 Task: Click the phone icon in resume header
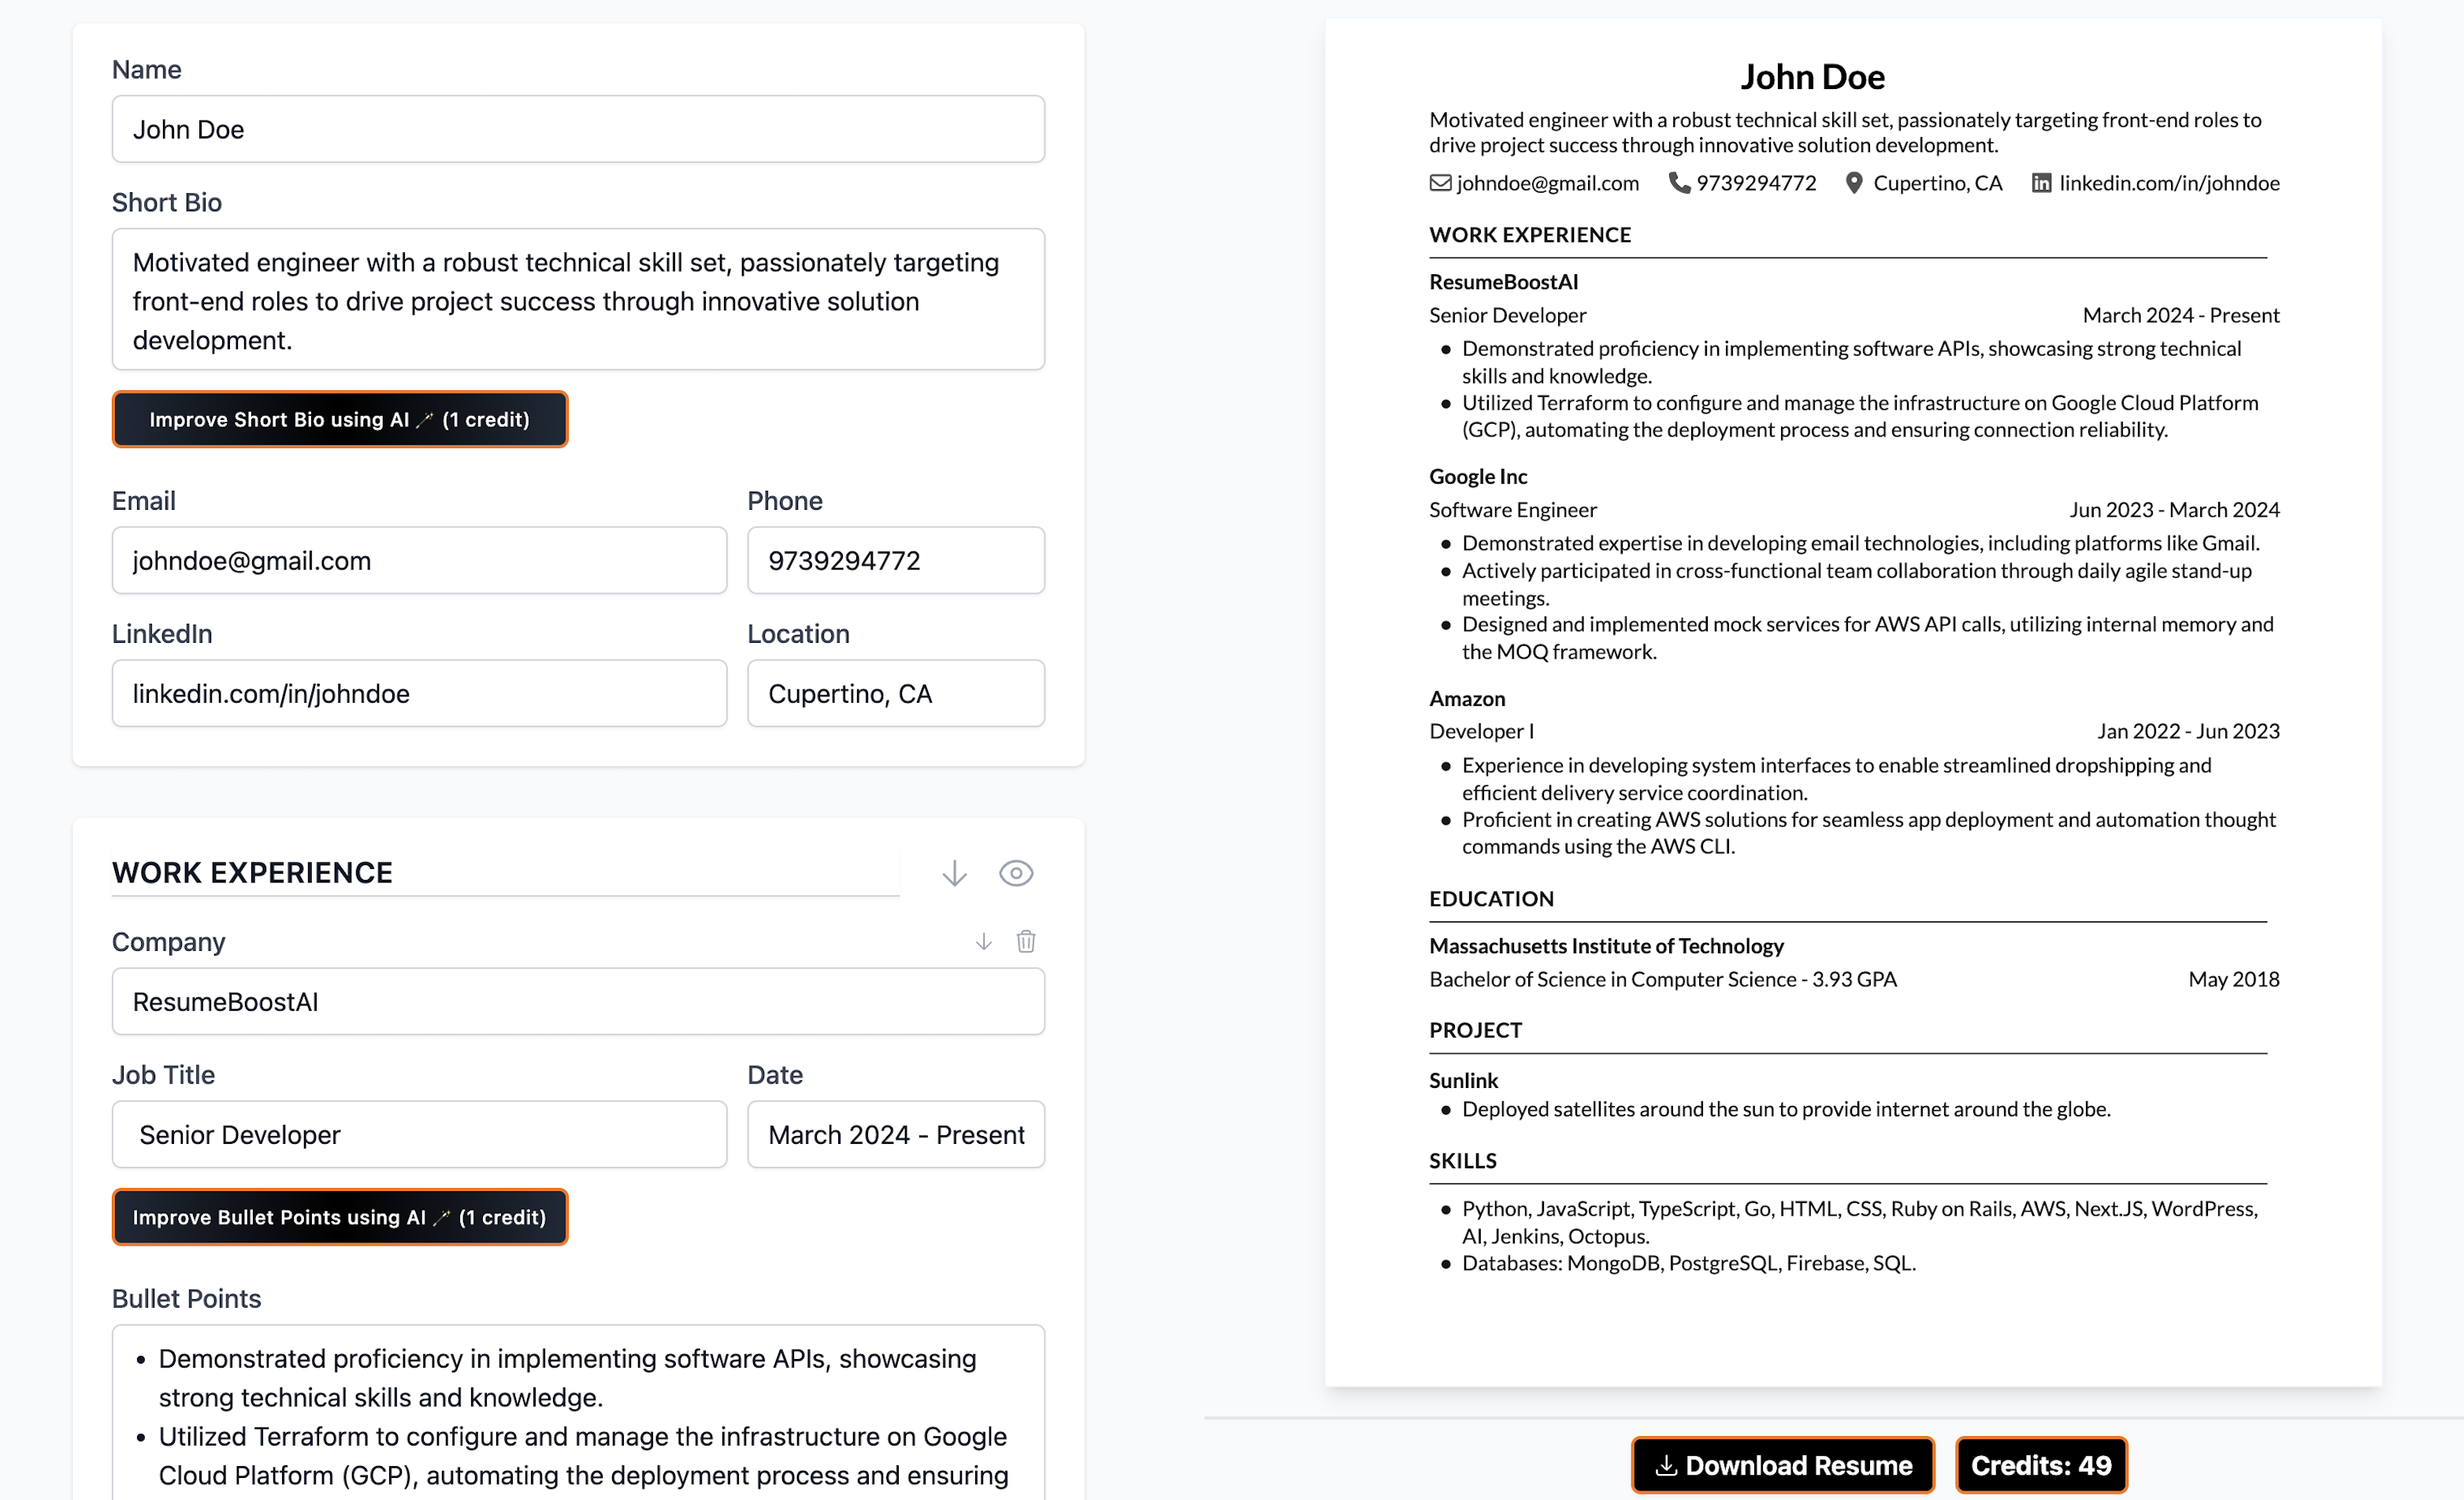tap(1678, 183)
